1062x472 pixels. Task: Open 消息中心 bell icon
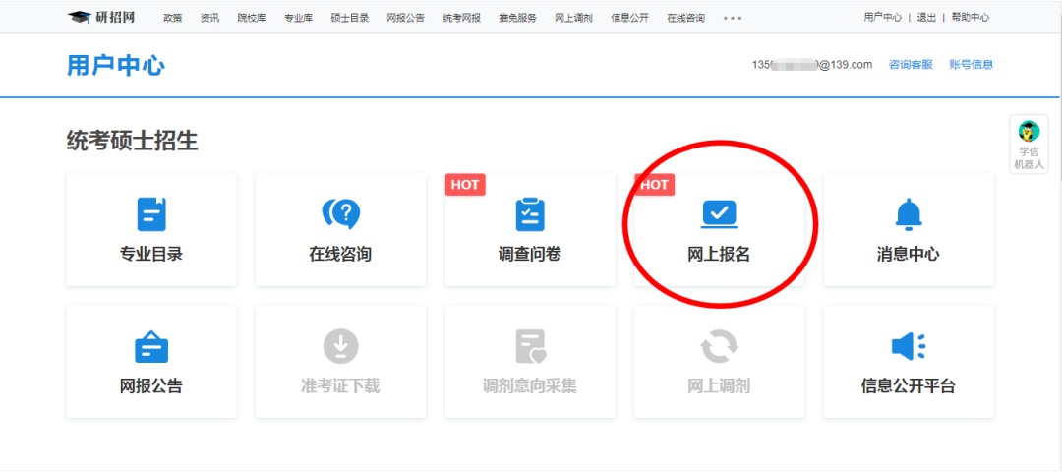pyautogui.click(x=908, y=213)
